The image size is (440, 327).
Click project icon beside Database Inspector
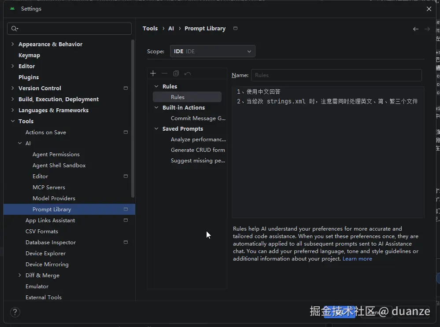pyautogui.click(x=126, y=242)
